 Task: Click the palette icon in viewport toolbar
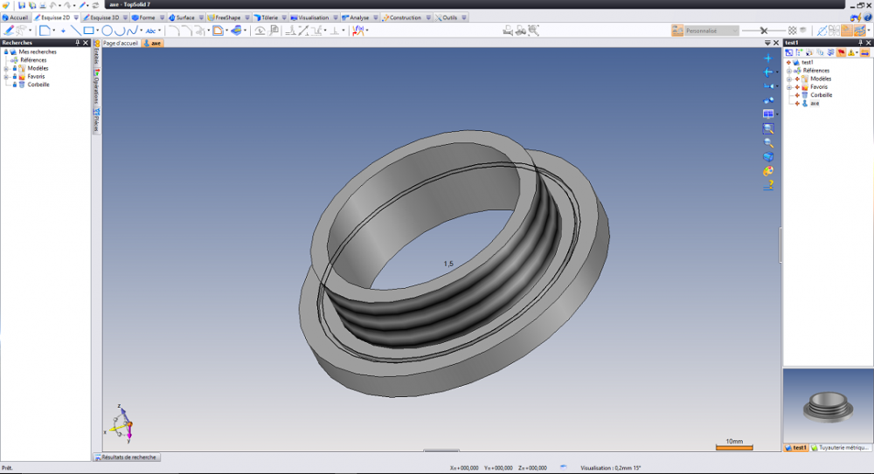click(768, 171)
